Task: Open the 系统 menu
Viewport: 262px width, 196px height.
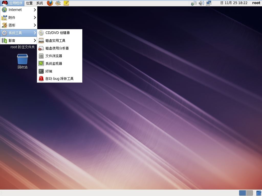Action: click(40, 3)
